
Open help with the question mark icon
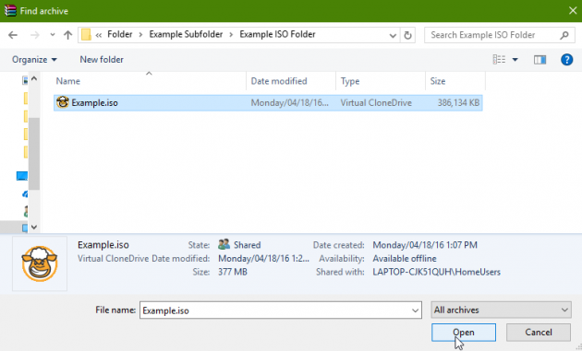pyautogui.click(x=566, y=60)
